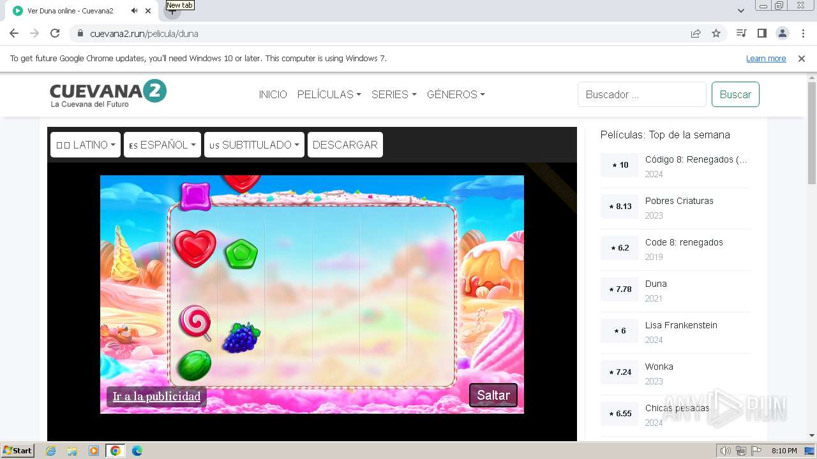Open a new tab with plus button

point(172,11)
